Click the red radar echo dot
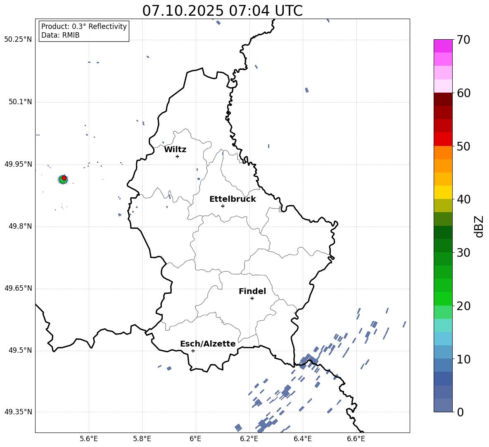 click(64, 178)
